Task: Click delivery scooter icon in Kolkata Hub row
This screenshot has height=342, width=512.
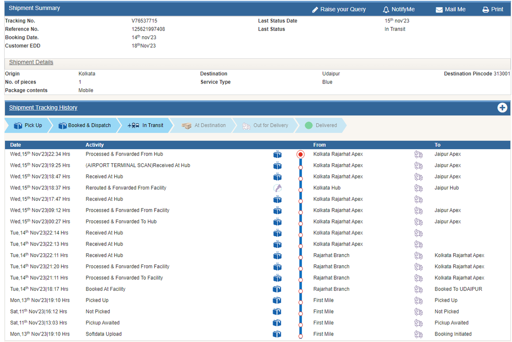Action: pyautogui.click(x=419, y=188)
